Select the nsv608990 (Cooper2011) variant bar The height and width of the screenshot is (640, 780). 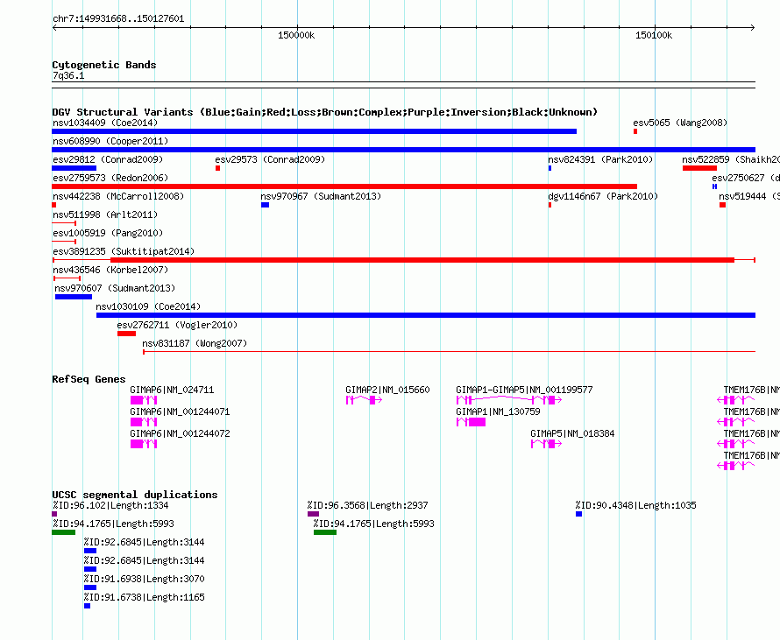(x=403, y=150)
